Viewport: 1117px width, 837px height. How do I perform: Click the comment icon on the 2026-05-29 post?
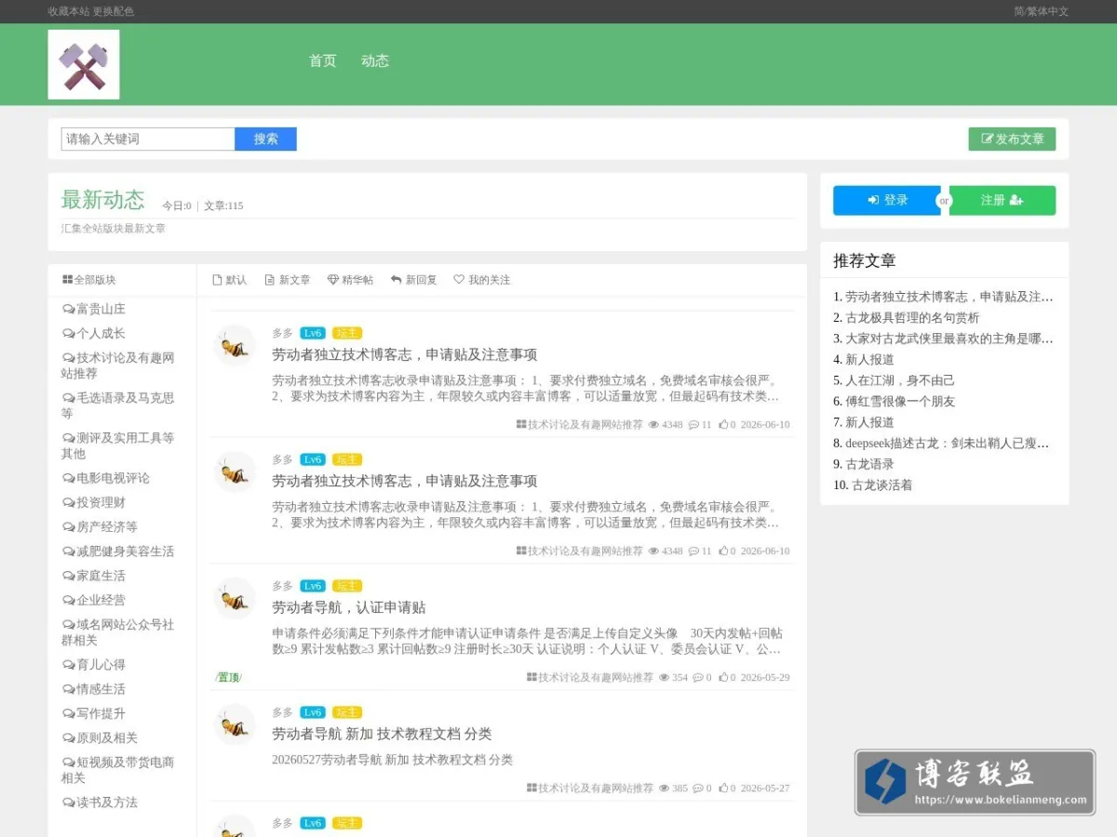click(x=698, y=678)
